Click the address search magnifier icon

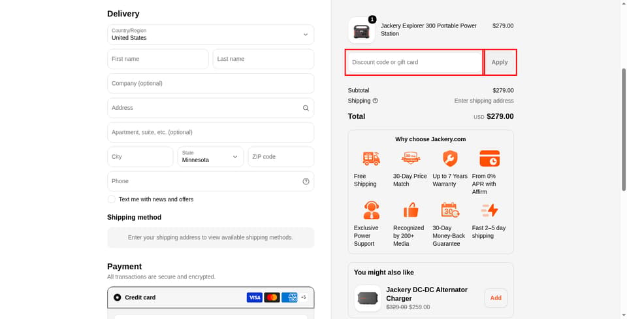tap(306, 108)
